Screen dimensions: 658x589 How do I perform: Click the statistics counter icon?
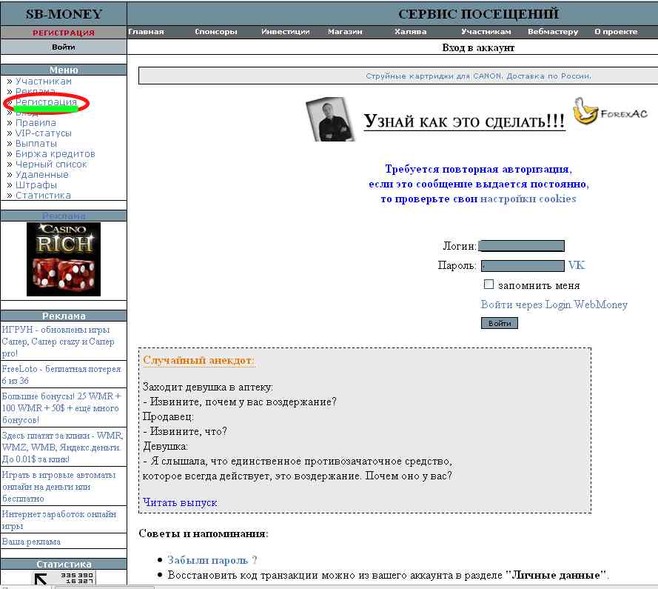coord(64,578)
